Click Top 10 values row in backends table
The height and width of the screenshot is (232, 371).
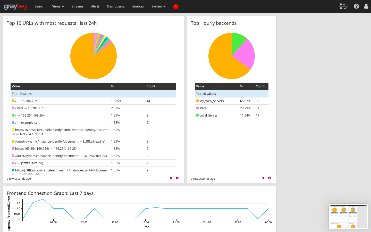pyautogui.click(x=232, y=94)
